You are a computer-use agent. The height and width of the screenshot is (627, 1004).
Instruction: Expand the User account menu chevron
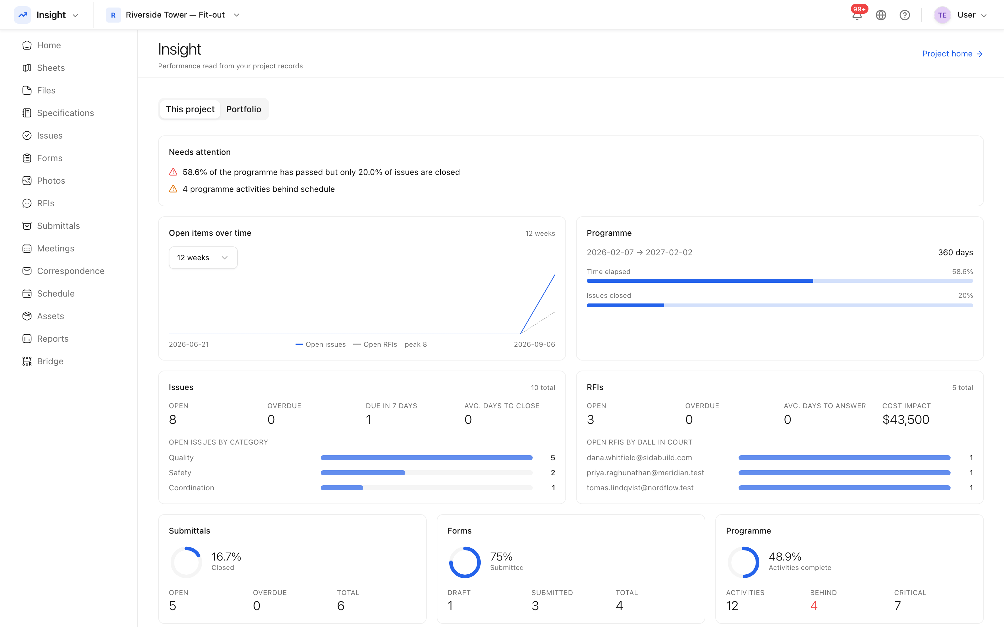(x=984, y=15)
